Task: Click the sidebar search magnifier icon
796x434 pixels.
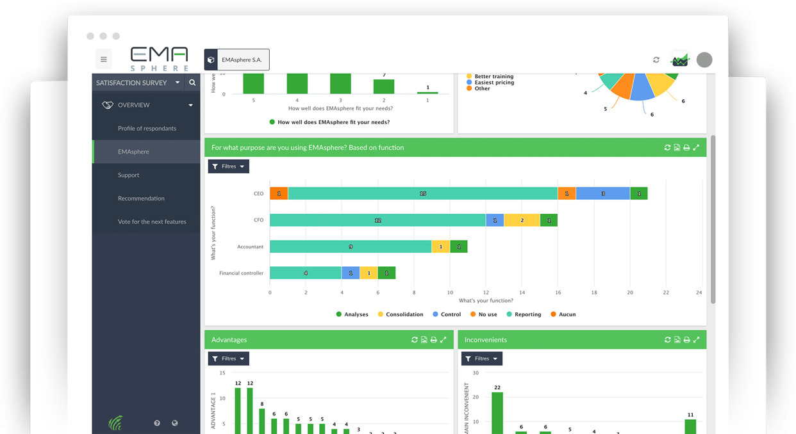Action: tap(192, 83)
